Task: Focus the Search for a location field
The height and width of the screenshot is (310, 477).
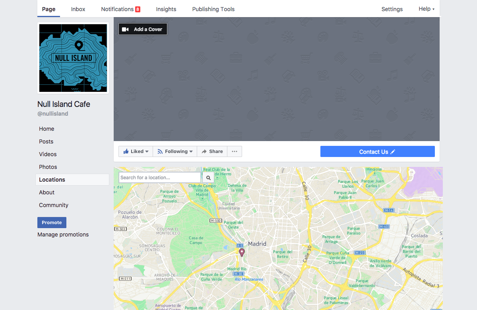Action: (x=160, y=178)
